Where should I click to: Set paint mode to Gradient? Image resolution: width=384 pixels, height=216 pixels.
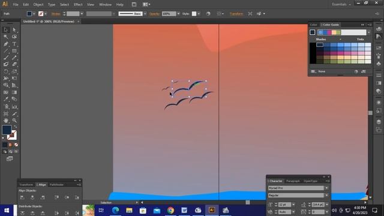10,145
